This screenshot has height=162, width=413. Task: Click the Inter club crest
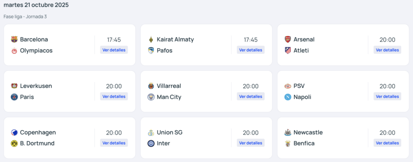tap(151, 144)
